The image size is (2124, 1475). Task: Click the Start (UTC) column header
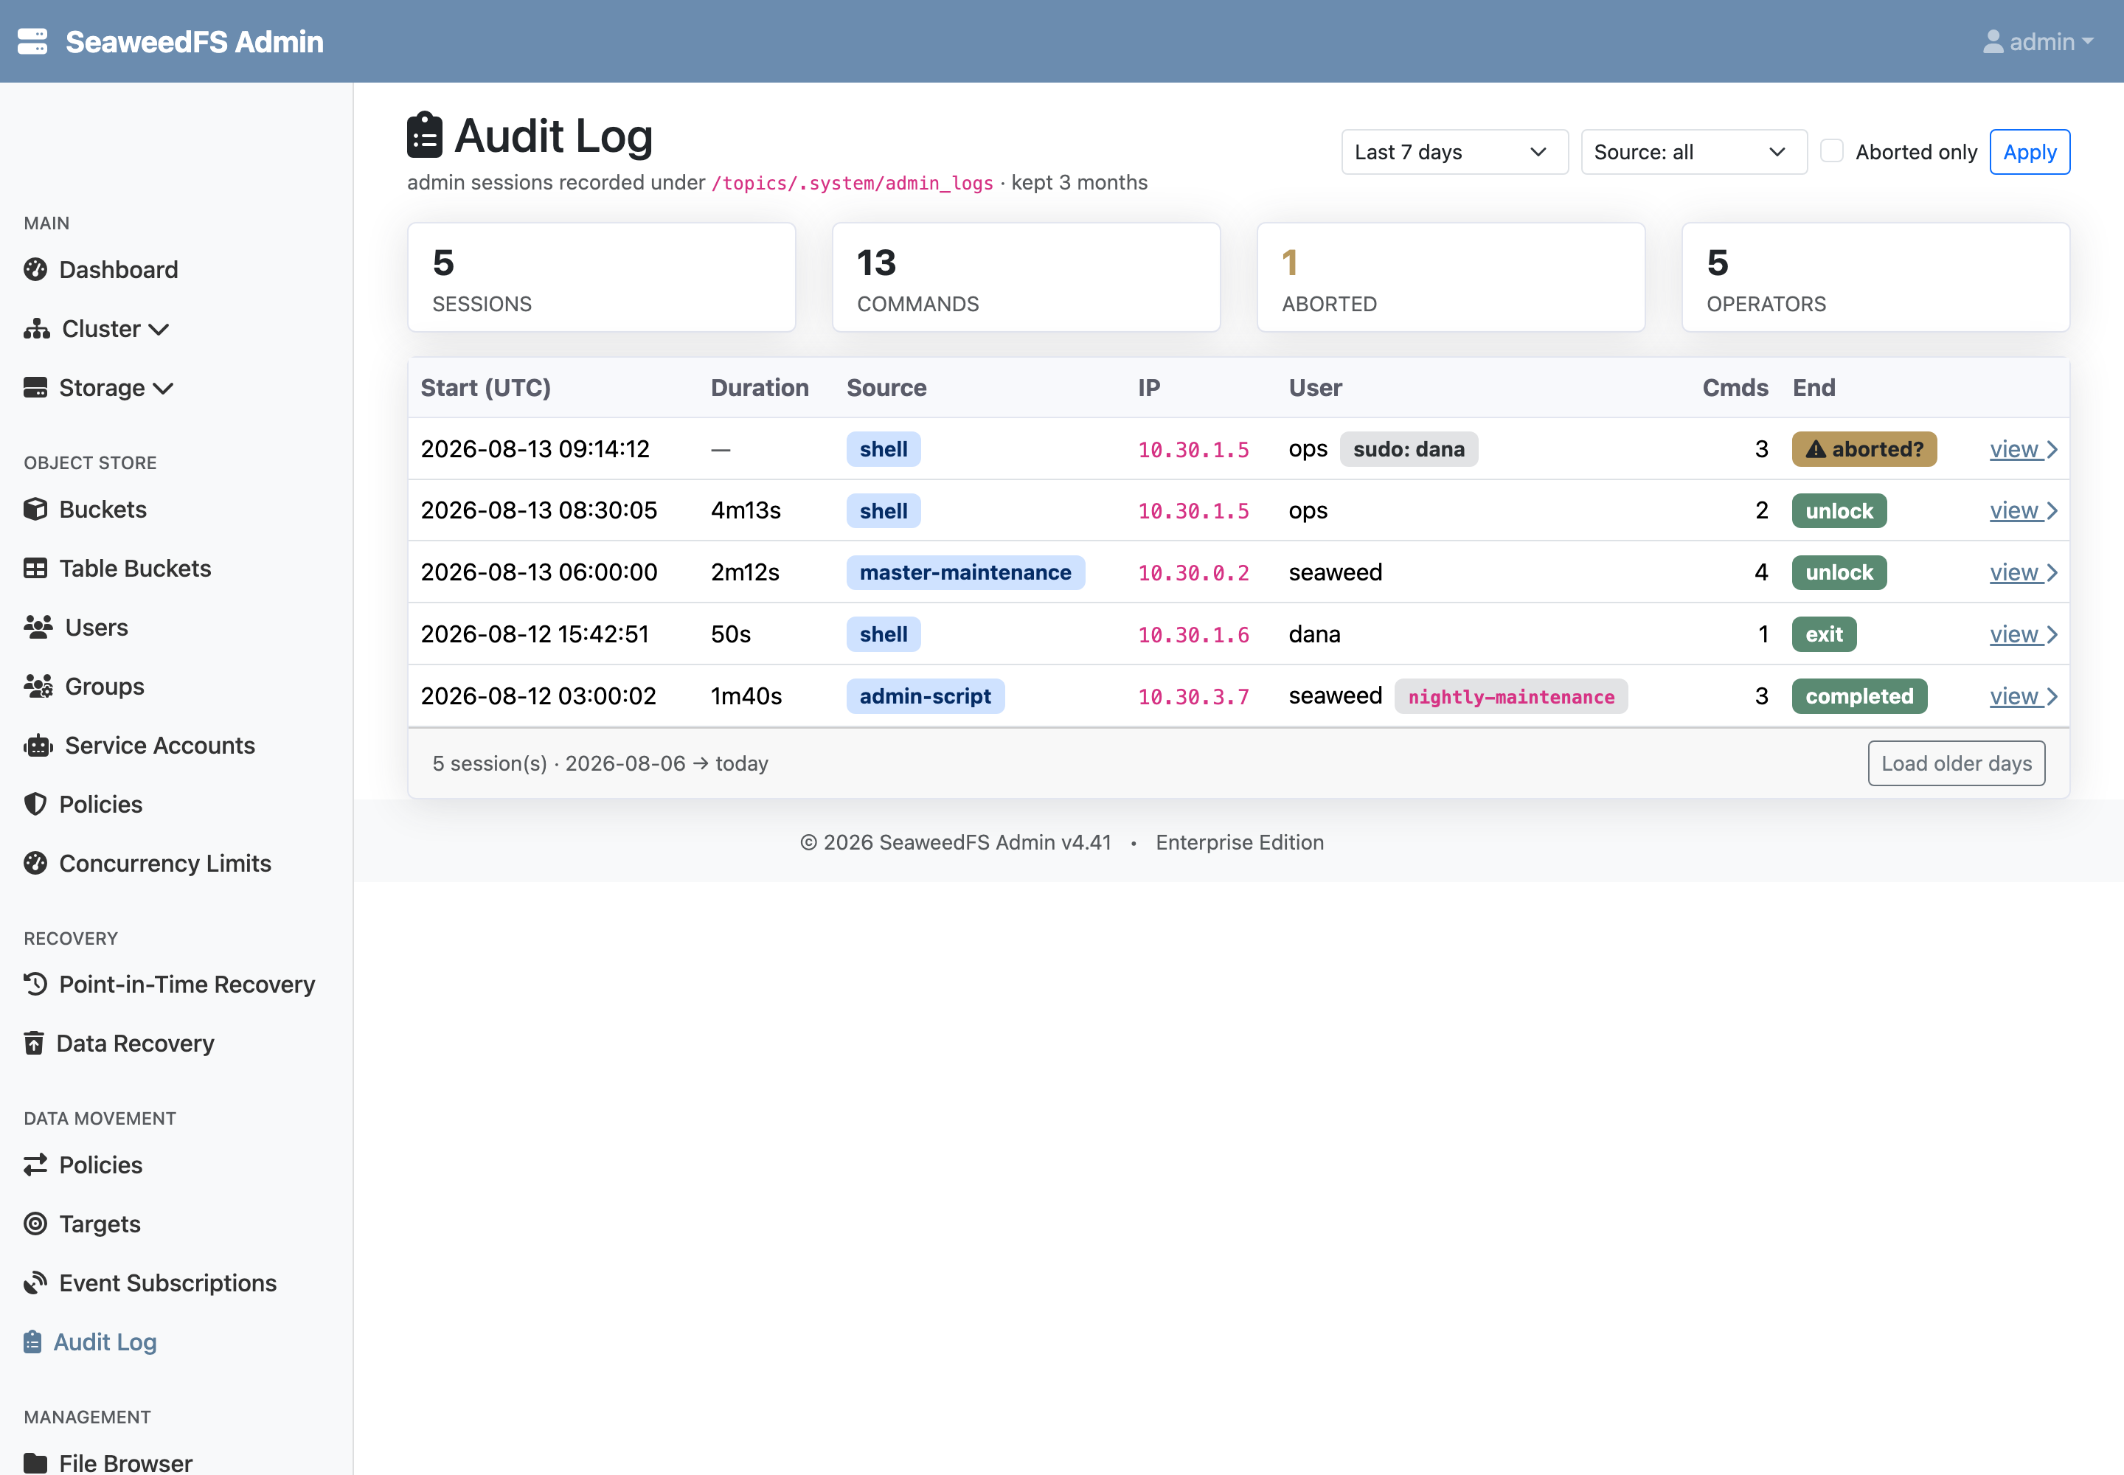click(x=485, y=388)
